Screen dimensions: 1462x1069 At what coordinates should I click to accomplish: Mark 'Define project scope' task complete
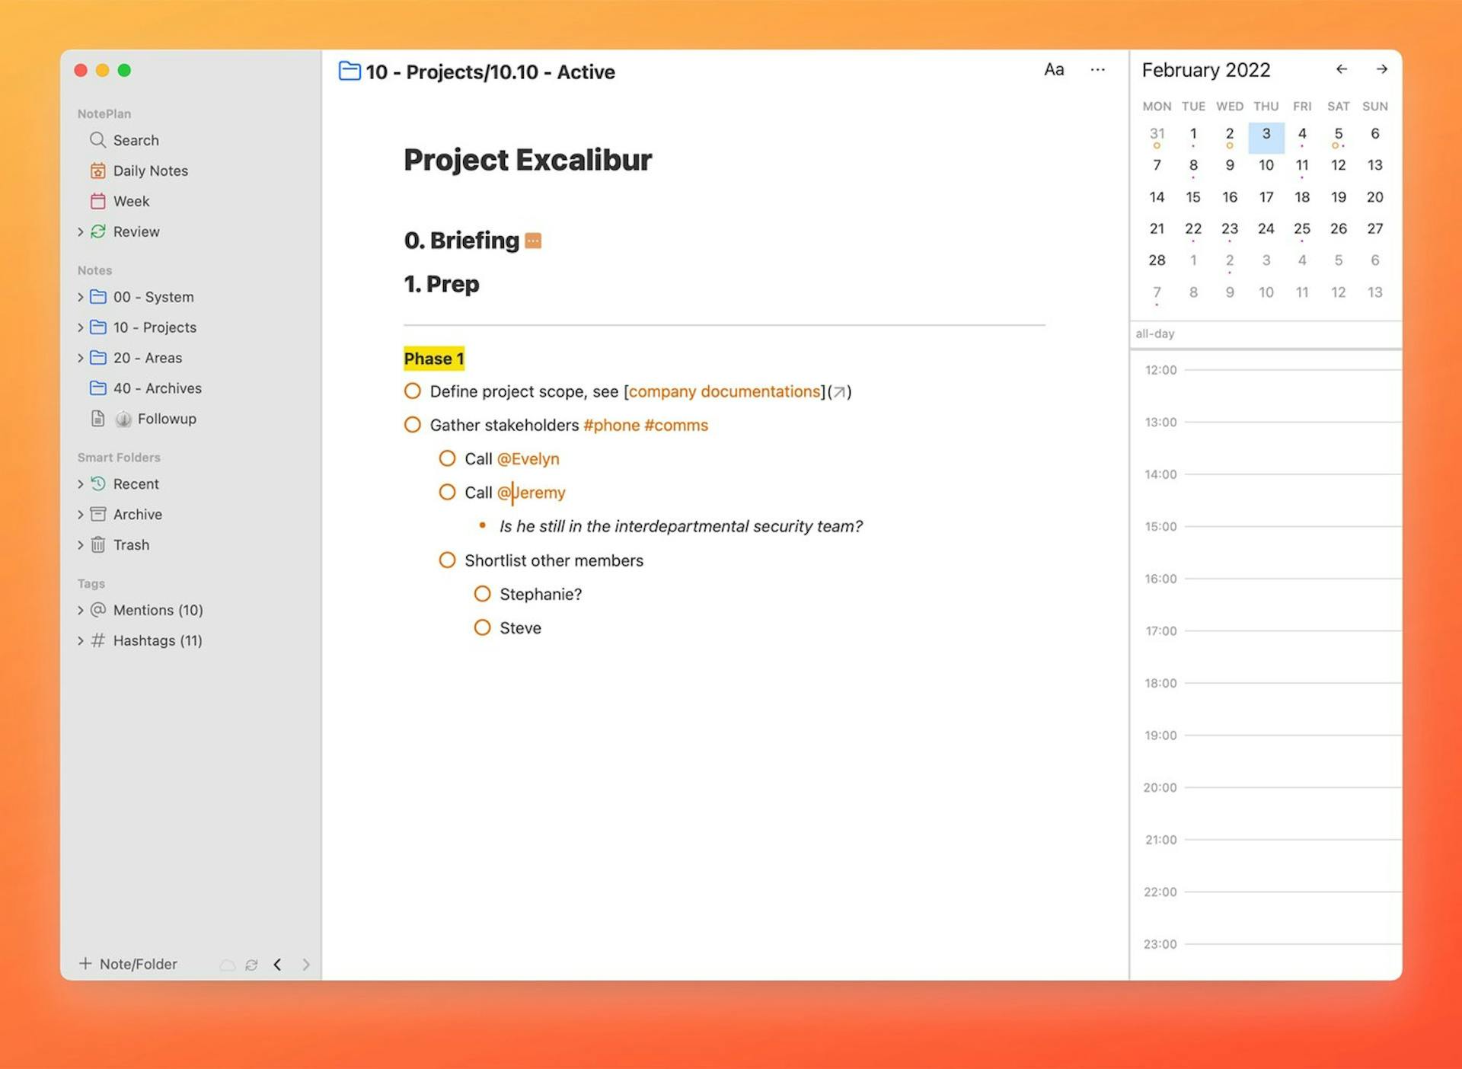[x=412, y=391]
